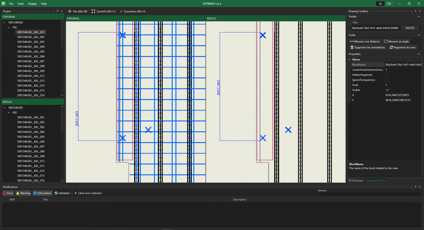This screenshot has height=230, width=424.
Task: Select the Pan tool
Action: [x=78, y=11]
